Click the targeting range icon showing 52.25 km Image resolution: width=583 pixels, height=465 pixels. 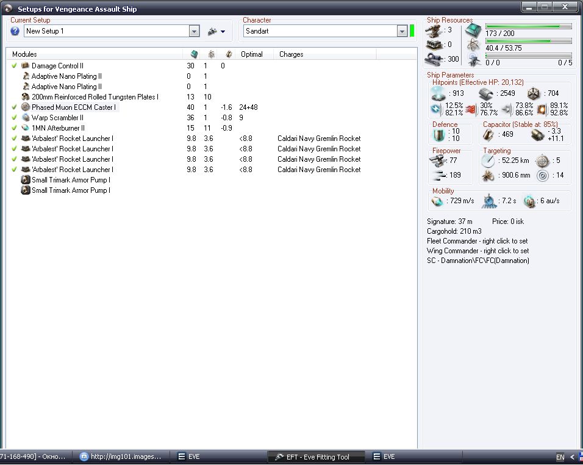click(488, 160)
